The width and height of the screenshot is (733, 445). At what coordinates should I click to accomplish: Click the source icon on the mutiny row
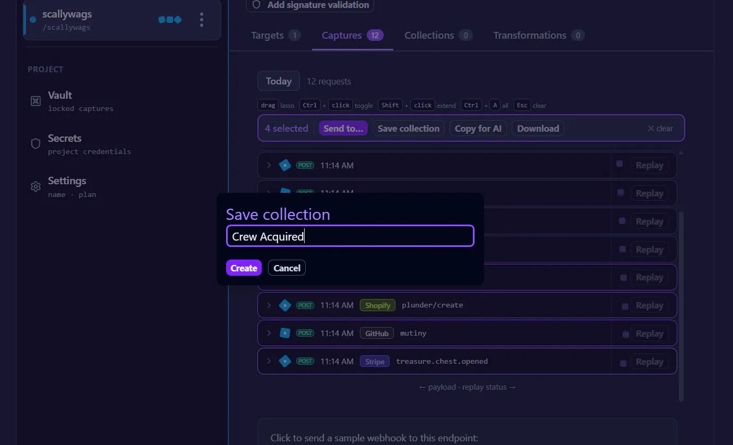(x=285, y=333)
